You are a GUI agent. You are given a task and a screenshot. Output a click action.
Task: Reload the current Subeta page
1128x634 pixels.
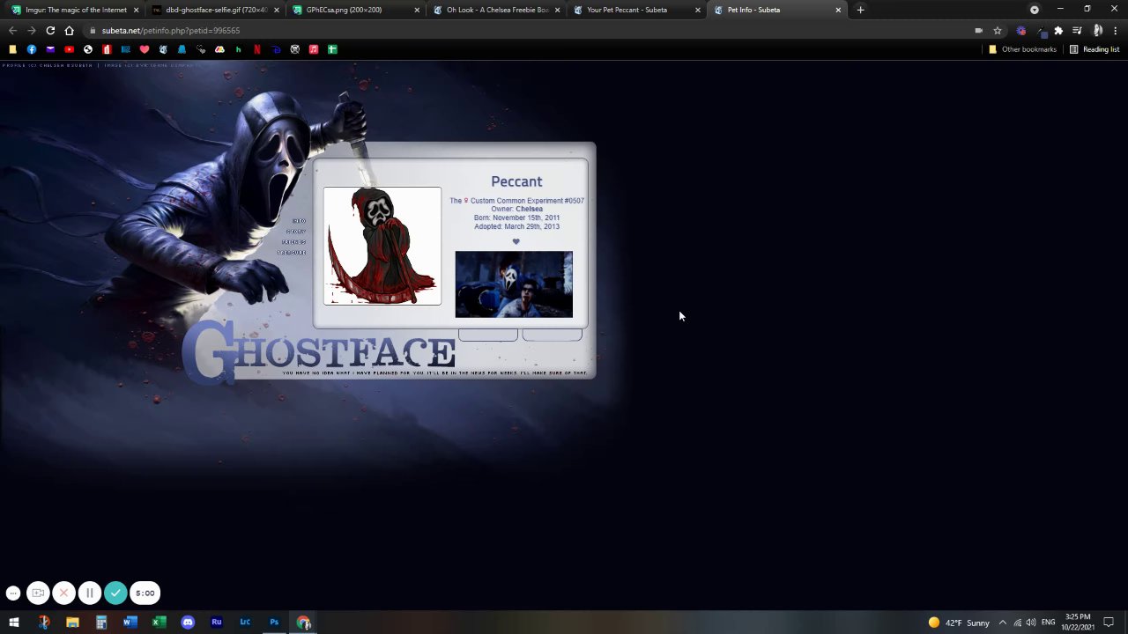click(50, 30)
